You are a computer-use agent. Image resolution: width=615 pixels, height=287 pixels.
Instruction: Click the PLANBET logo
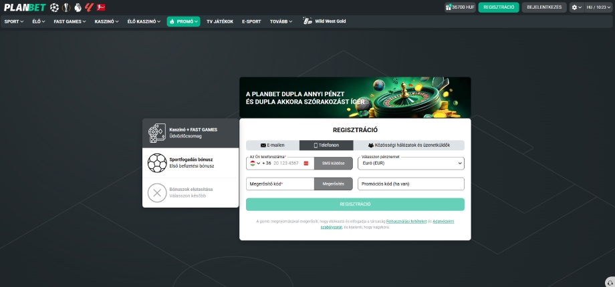(25, 7)
